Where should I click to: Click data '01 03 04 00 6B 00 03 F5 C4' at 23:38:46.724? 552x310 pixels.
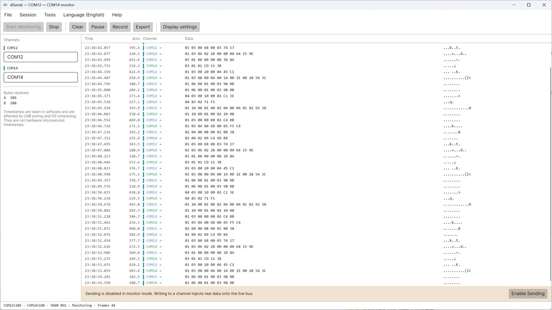[x=213, y=126]
